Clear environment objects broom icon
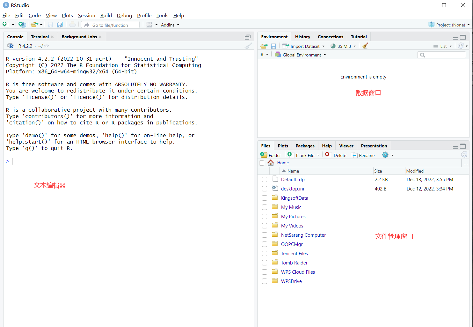 (365, 46)
